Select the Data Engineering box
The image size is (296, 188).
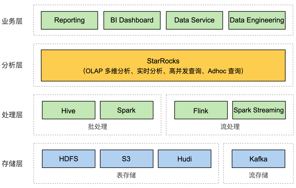click(x=257, y=20)
